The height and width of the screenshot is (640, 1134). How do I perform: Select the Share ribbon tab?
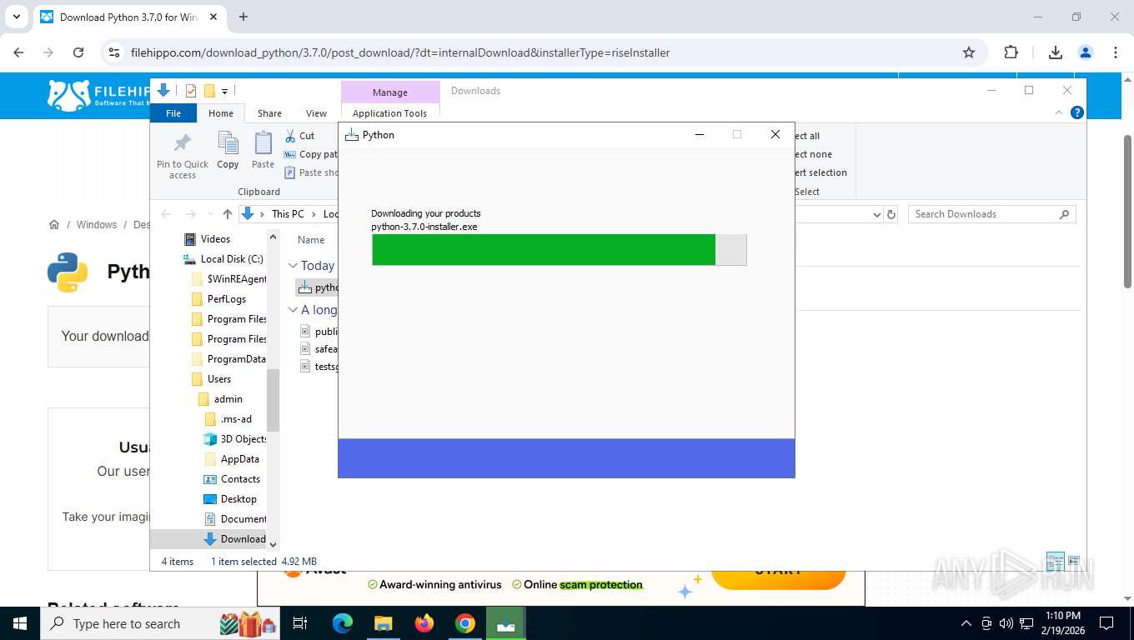point(269,113)
